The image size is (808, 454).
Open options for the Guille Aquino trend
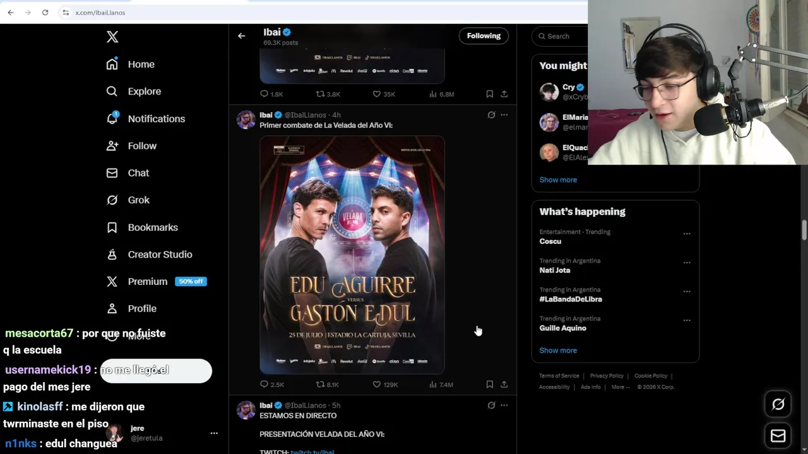click(x=687, y=320)
